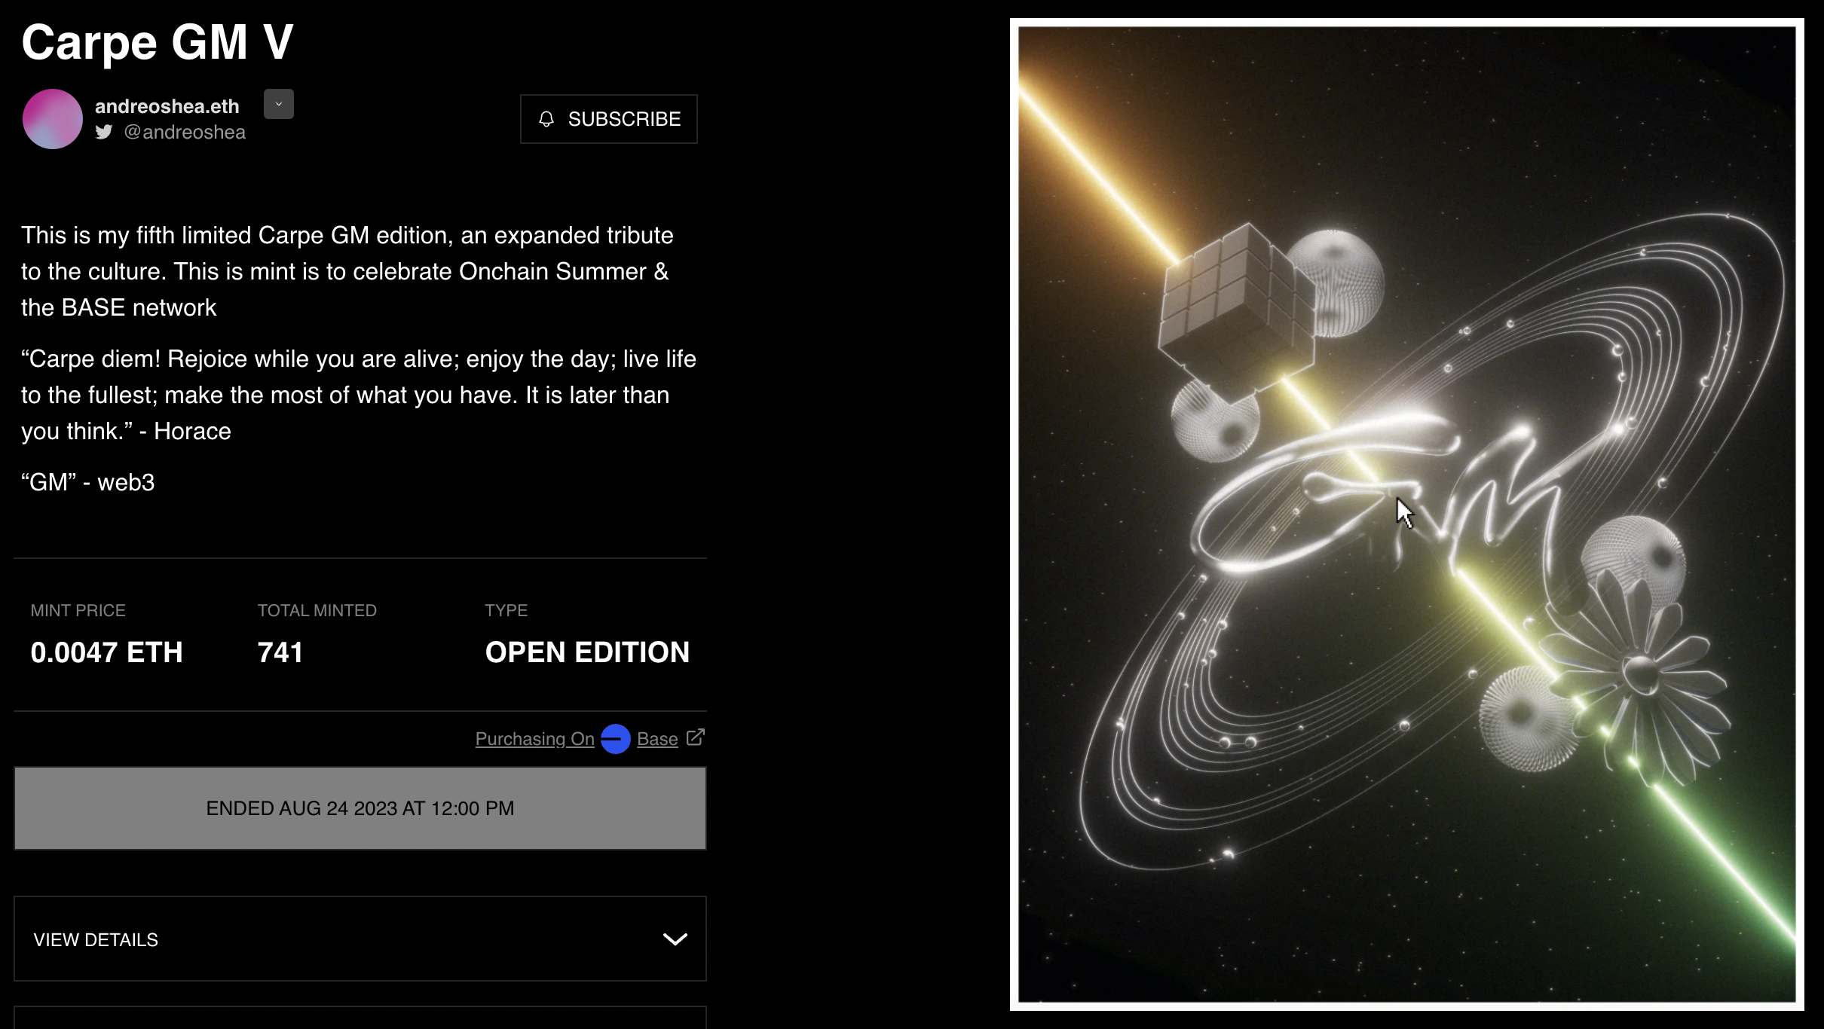The width and height of the screenshot is (1824, 1029).
Task: Click the Ended Aug 24 2023 button
Action: (x=360, y=808)
